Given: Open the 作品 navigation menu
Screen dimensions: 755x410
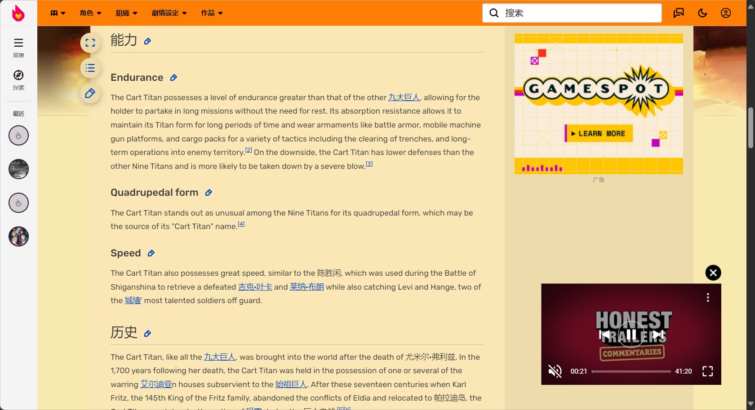Looking at the screenshot, I should point(212,13).
